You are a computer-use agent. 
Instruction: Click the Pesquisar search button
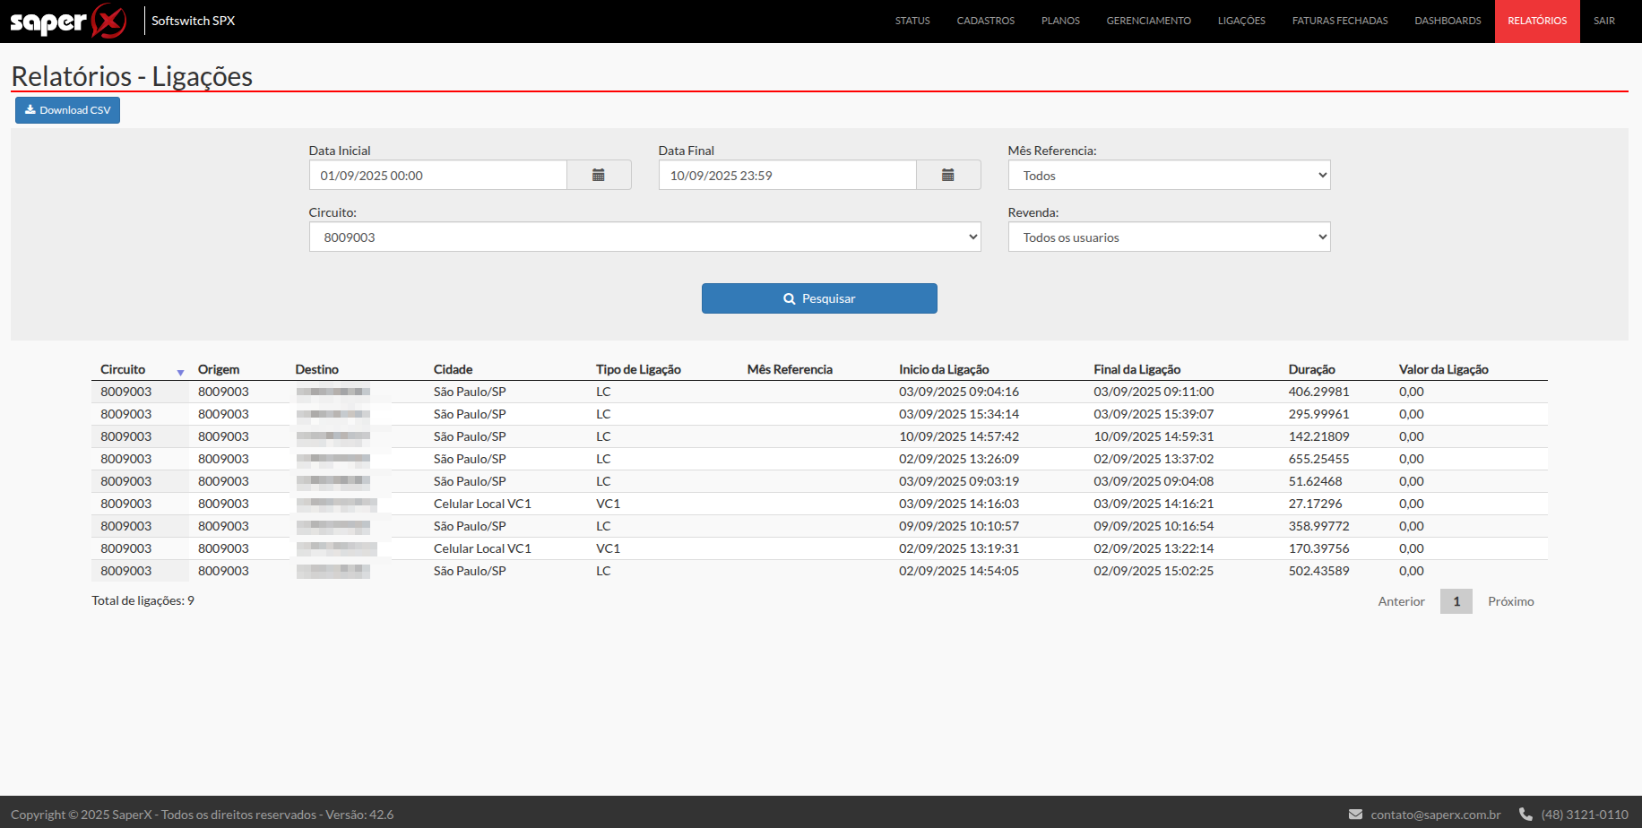click(819, 298)
